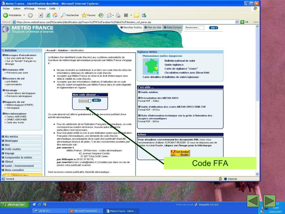Expand the Mail icon dropdown arrow
The width and height of the screenshot is (285, 214).
[x=113, y=15]
